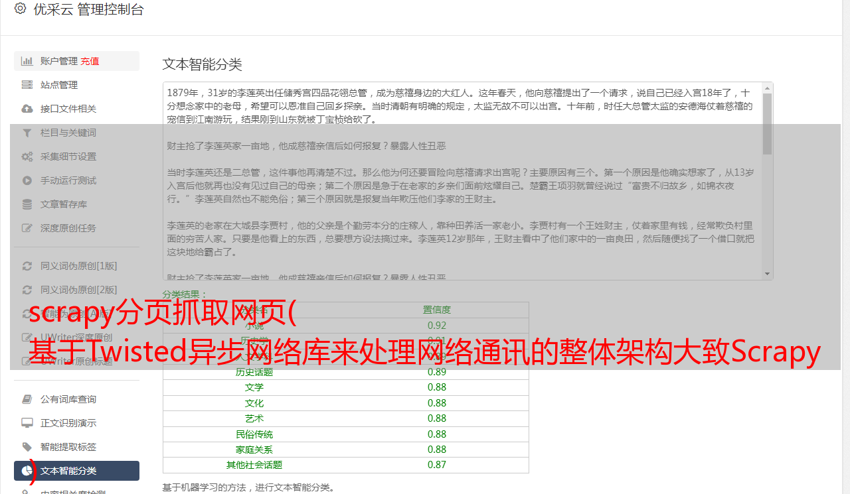Image resolution: width=850 pixels, height=494 pixels.
Task: Select the monitor icon for 正文识别演示
Action: coord(27,423)
